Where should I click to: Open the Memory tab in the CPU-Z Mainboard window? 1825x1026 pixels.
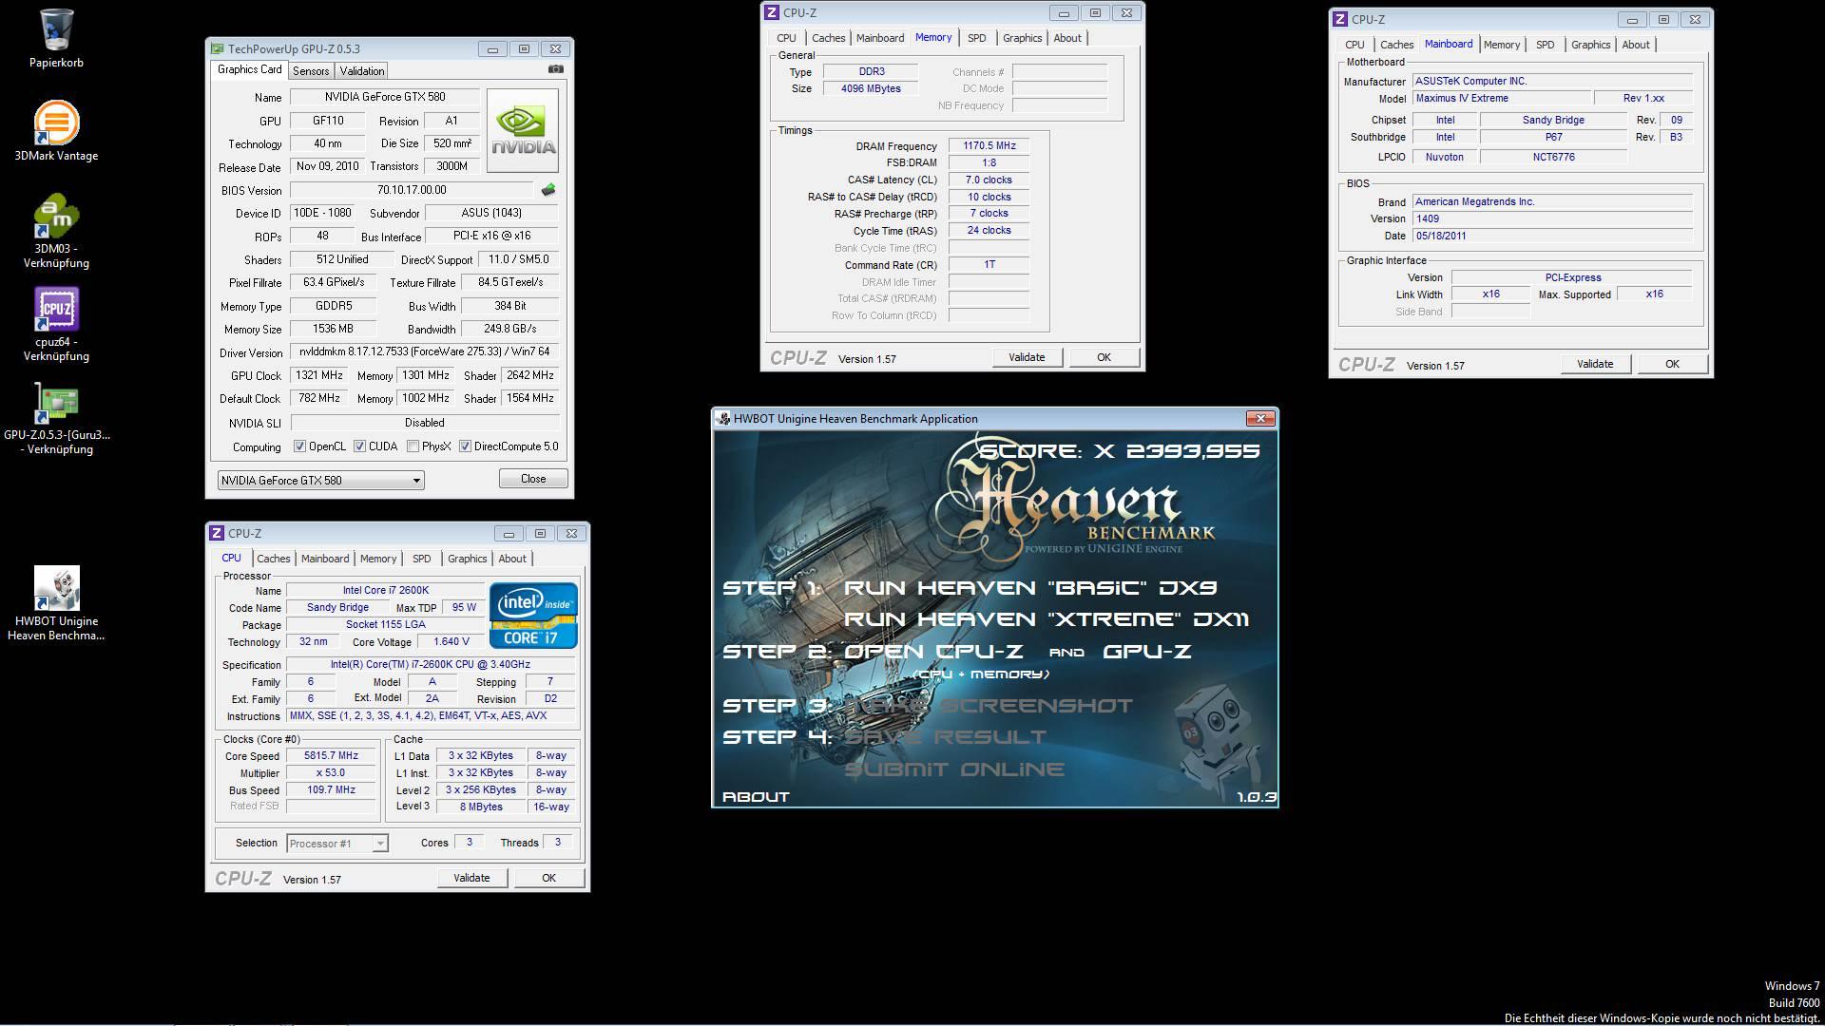[1502, 45]
